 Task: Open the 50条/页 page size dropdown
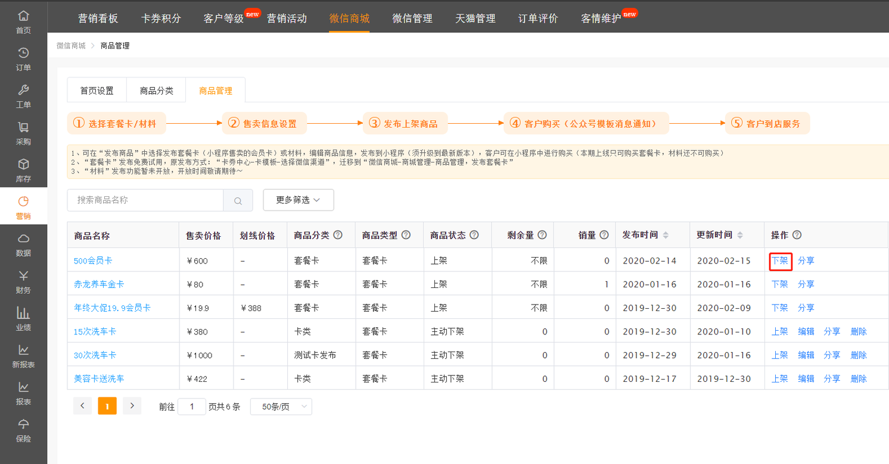pos(281,407)
